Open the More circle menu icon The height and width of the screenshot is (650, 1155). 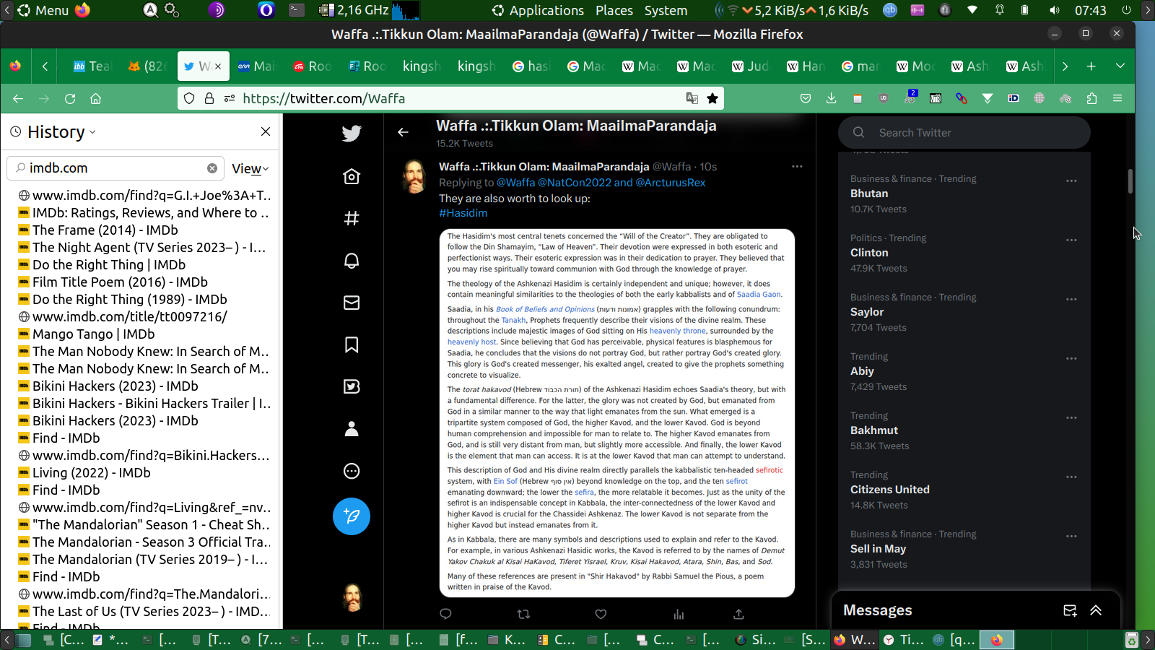[352, 471]
